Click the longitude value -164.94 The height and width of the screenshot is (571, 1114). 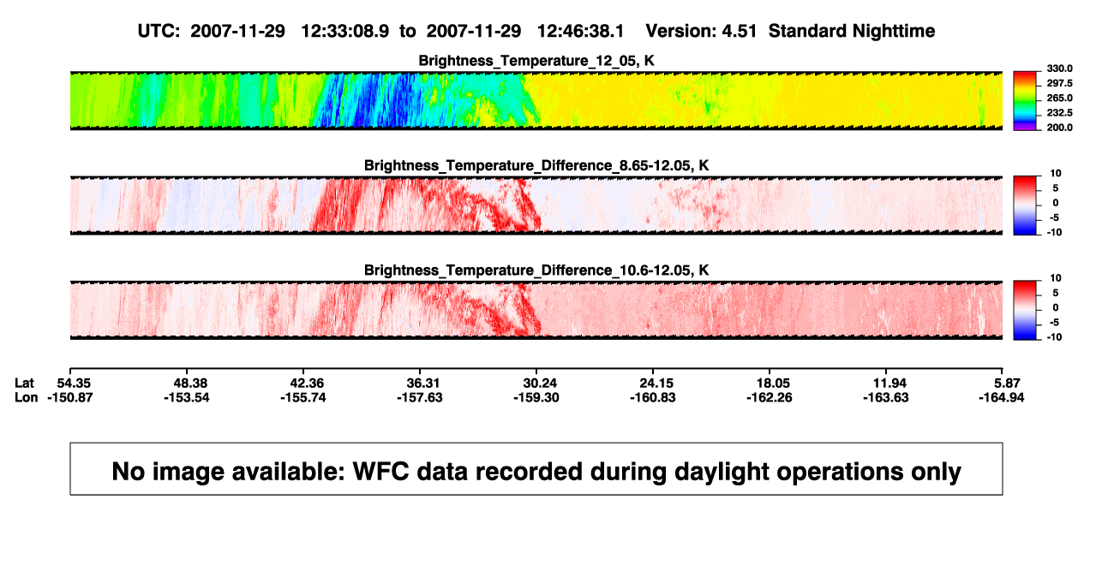click(x=1000, y=397)
